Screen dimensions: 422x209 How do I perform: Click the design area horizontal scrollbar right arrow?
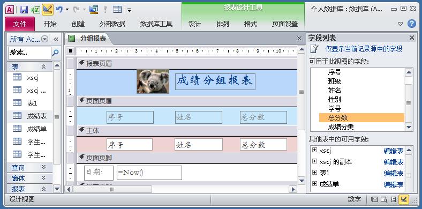[293, 189]
